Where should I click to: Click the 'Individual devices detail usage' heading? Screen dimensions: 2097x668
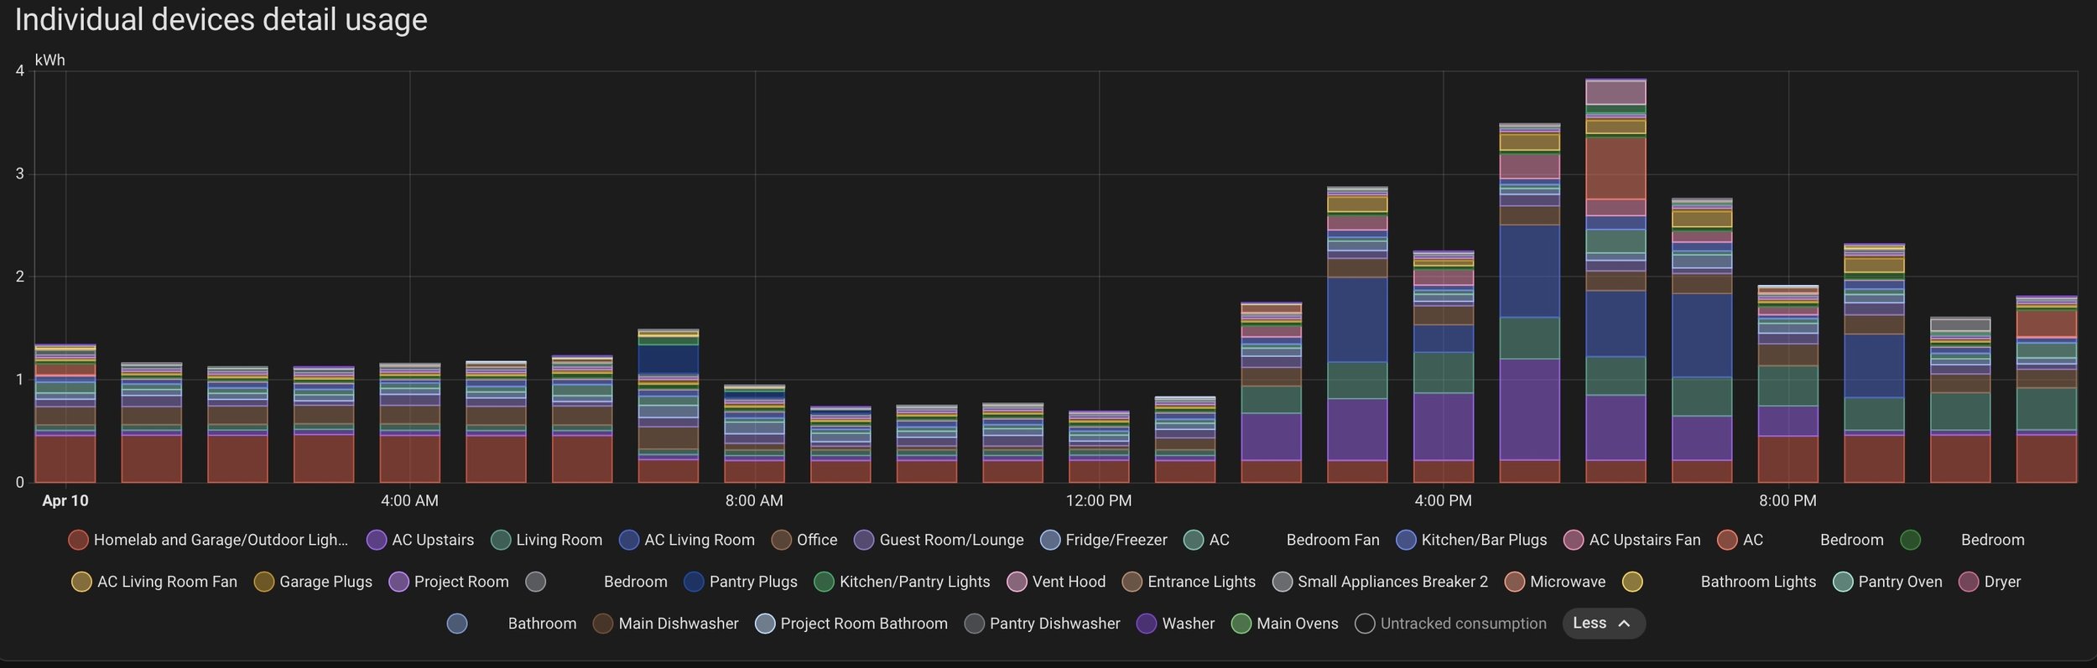[x=221, y=19]
